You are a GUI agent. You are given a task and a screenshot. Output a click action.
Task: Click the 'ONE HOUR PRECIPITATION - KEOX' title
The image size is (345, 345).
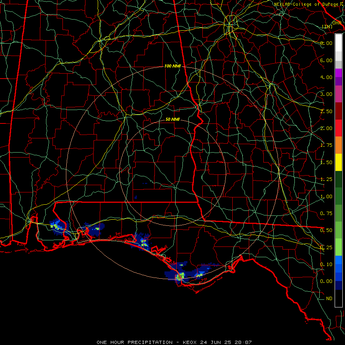point(147,342)
